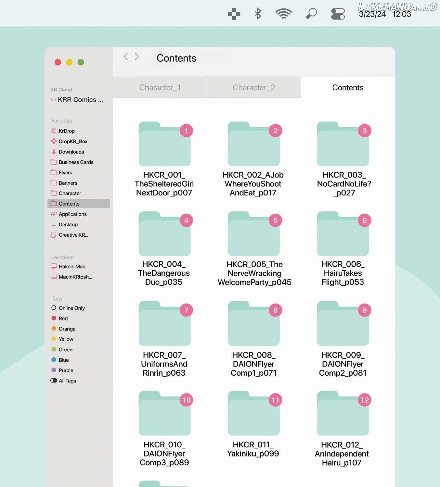Open Business Cards folder in sidebar
Image resolution: width=440 pixels, height=487 pixels.
pyautogui.click(x=78, y=162)
